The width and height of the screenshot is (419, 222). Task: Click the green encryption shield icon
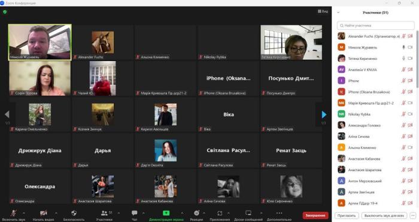[x=5, y=12]
